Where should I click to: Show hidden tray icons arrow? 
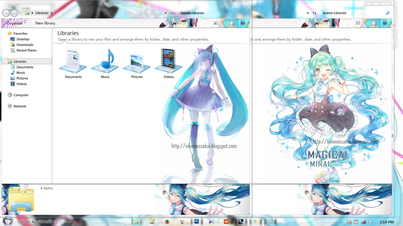click(342, 222)
